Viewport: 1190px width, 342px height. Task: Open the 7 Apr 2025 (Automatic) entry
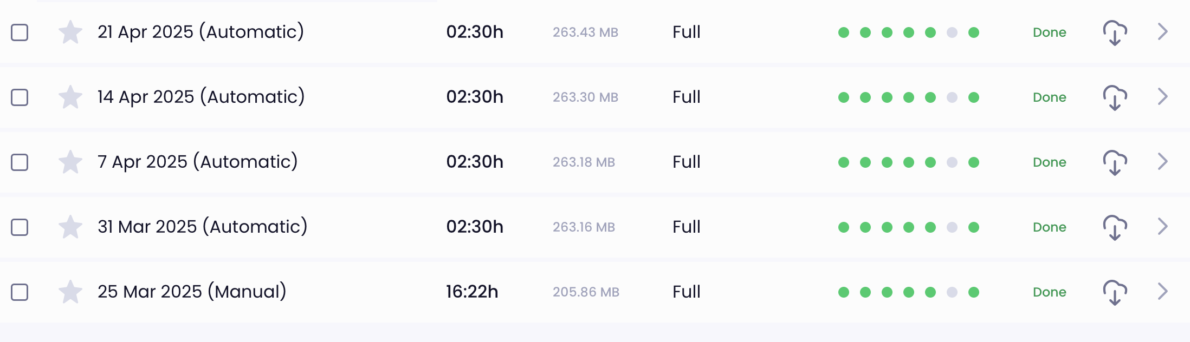198,162
